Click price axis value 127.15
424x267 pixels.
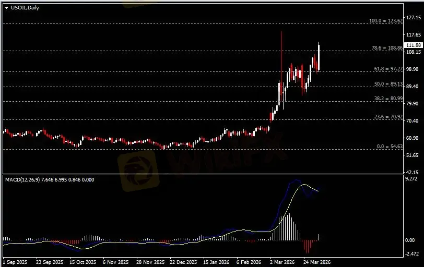(x=414, y=18)
